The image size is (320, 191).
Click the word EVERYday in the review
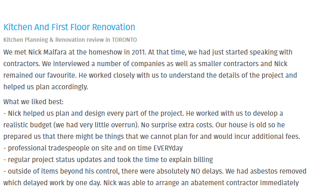coord(169,148)
